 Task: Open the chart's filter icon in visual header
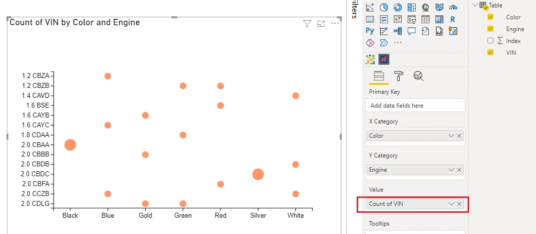click(x=307, y=24)
